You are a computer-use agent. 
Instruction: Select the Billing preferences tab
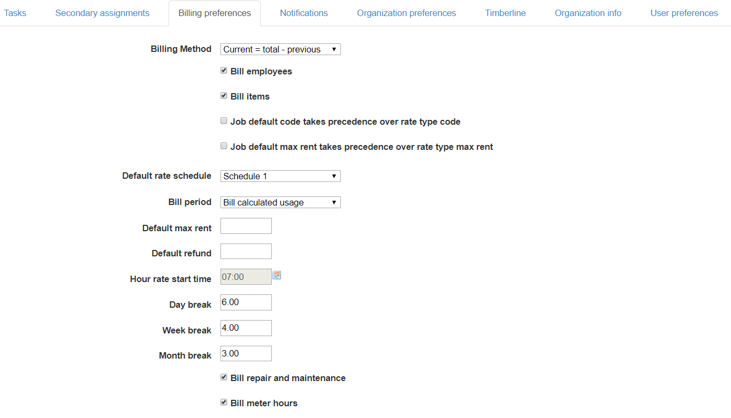pos(215,13)
